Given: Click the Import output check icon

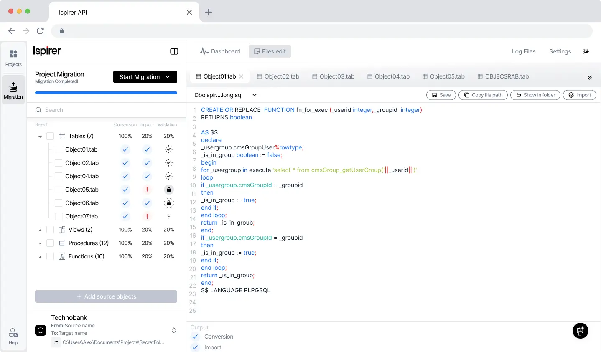Looking at the screenshot, I should [195, 347].
